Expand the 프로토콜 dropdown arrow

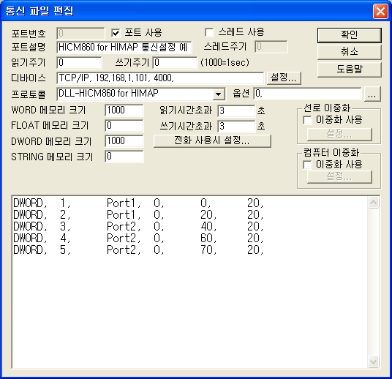click(219, 94)
